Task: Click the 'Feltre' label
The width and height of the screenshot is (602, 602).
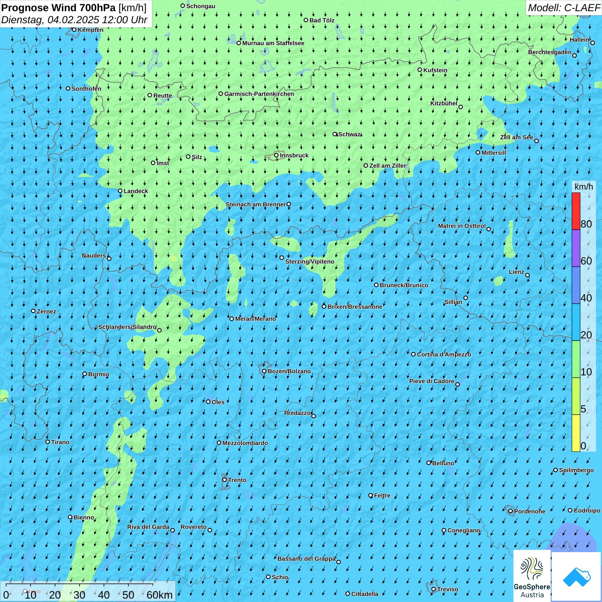Action: 382,495
